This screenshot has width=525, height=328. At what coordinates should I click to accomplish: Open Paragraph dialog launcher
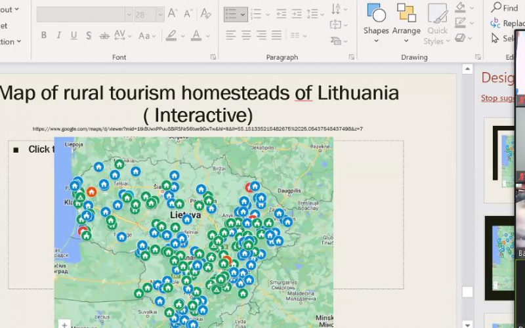coord(351,57)
